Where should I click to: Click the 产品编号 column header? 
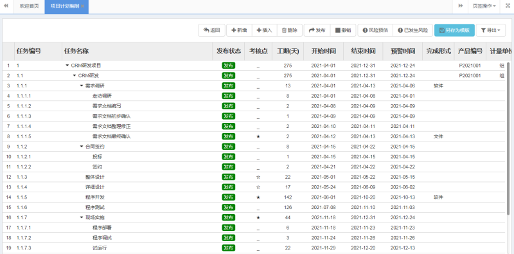point(470,51)
